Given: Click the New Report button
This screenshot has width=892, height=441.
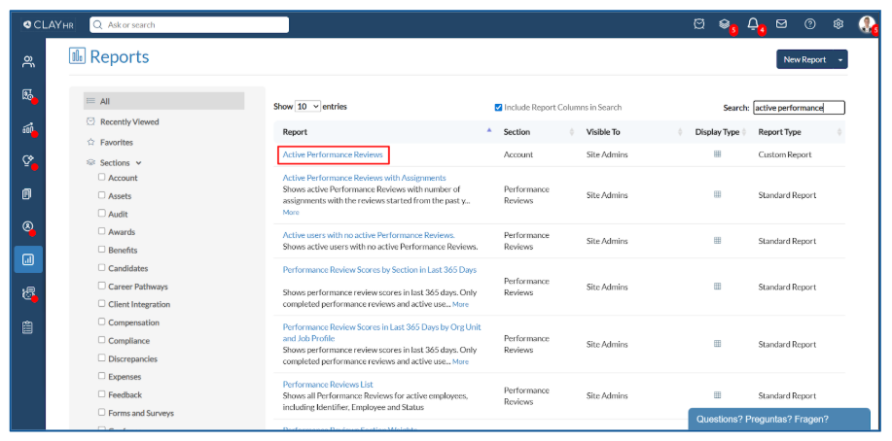Looking at the screenshot, I should [804, 59].
